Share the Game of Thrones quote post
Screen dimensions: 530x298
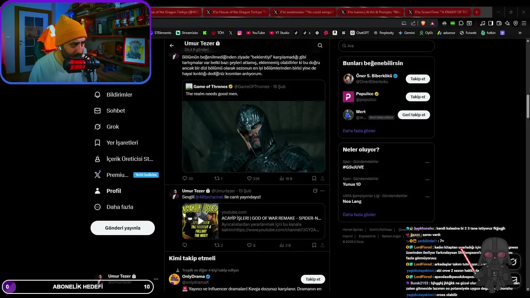point(323,178)
